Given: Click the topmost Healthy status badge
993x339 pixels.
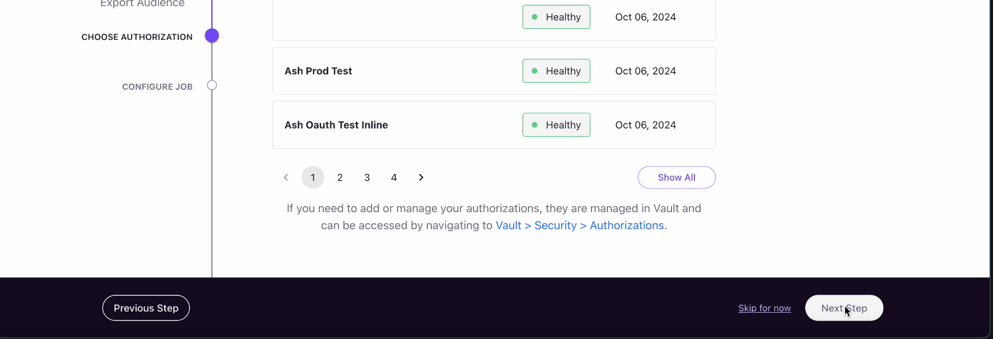Looking at the screenshot, I should coord(556,17).
